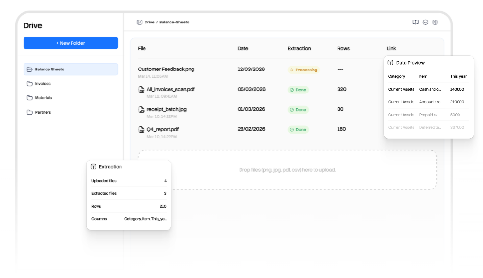Click the Partners folder icon
The width and height of the screenshot is (483, 278).
[x=29, y=112]
